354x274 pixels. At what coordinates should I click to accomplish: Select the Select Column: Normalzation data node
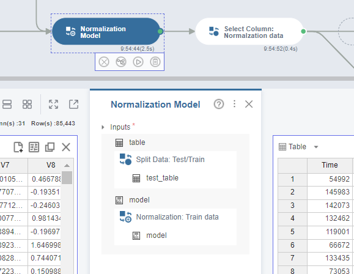(249, 31)
